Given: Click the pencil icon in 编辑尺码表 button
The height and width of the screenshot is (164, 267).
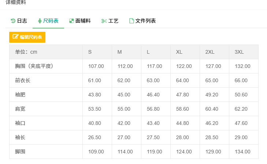Looking at the screenshot, I should 15,37.
